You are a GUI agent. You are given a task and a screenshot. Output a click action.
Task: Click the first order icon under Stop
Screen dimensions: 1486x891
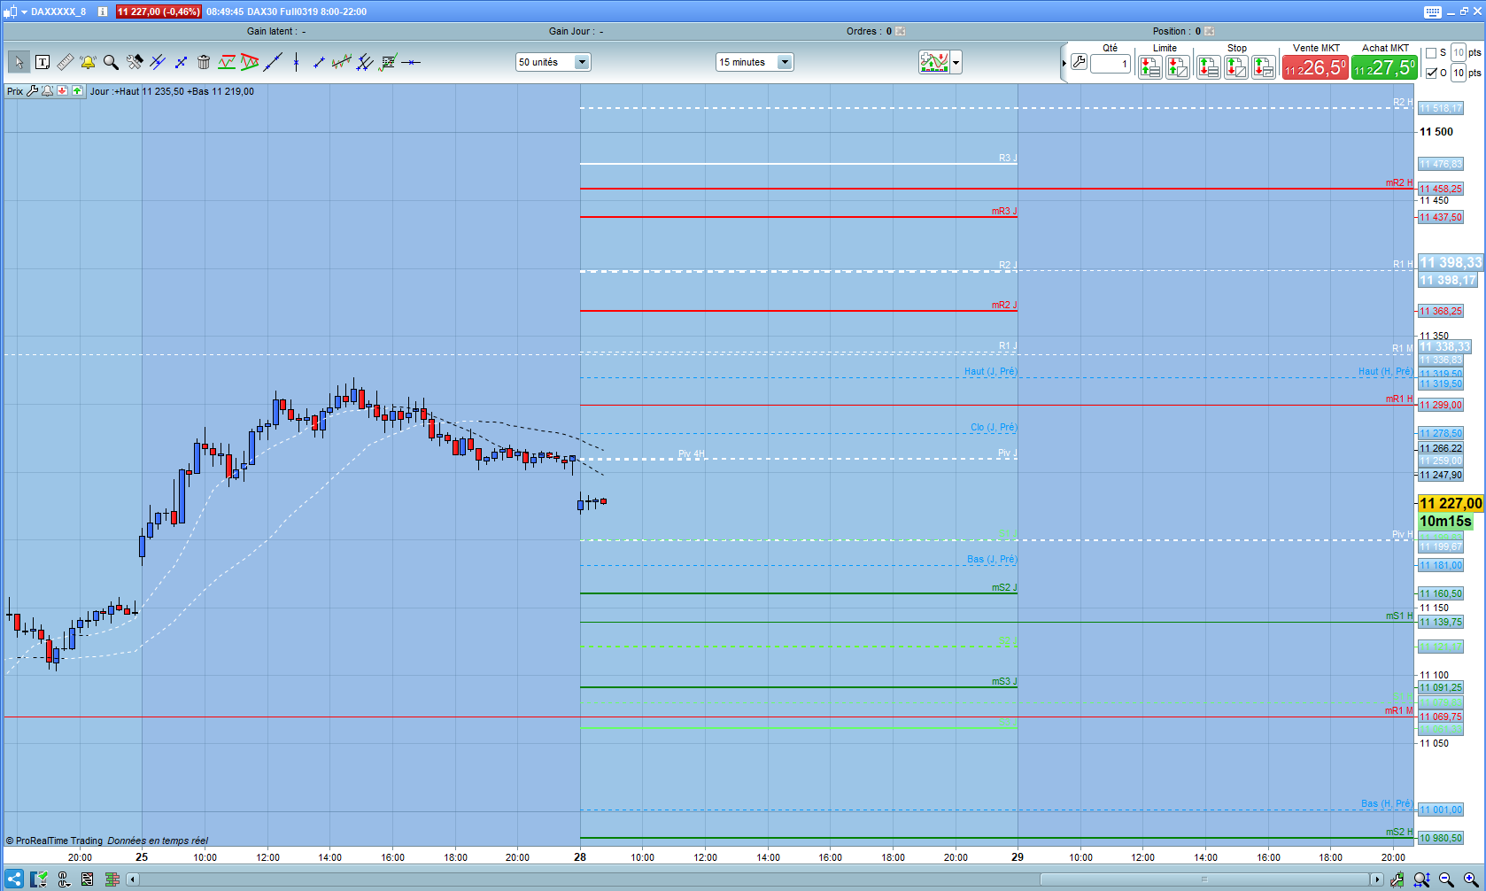[1208, 66]
